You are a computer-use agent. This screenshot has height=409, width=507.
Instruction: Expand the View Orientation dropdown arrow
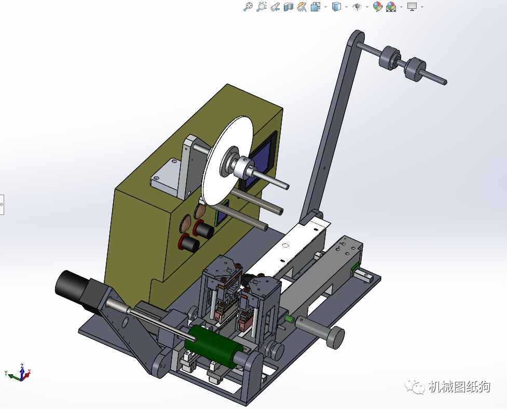click(x=325, y=7)
